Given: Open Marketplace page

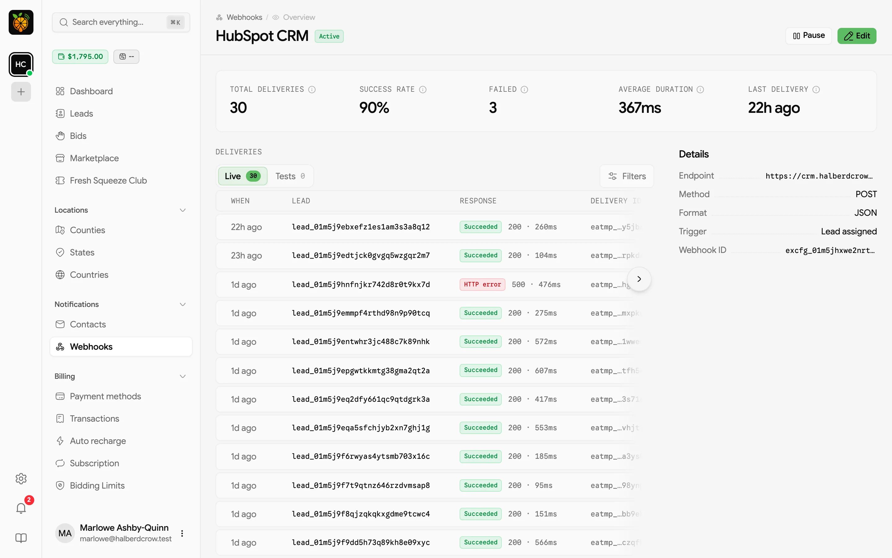Looking at the screenshot, I should click(121, 158).
